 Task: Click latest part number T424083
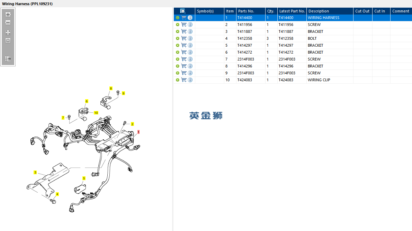[x=286, y=80]
